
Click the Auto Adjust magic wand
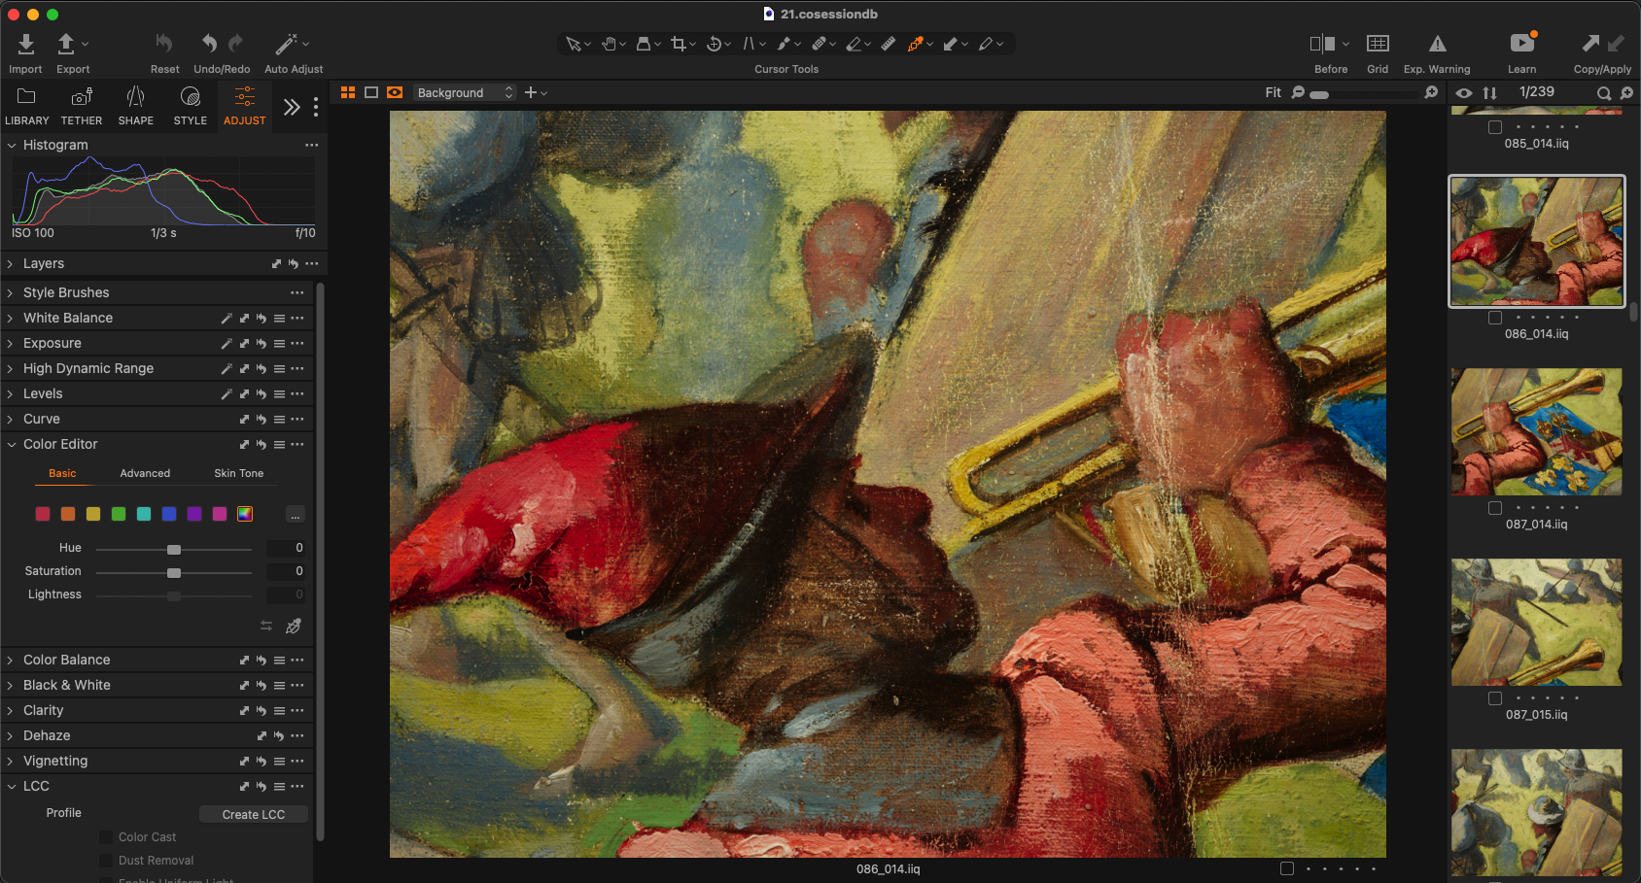(x=286, y=44)
